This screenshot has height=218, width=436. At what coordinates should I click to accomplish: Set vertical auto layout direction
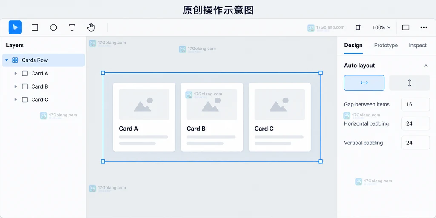tap(409, 83)
